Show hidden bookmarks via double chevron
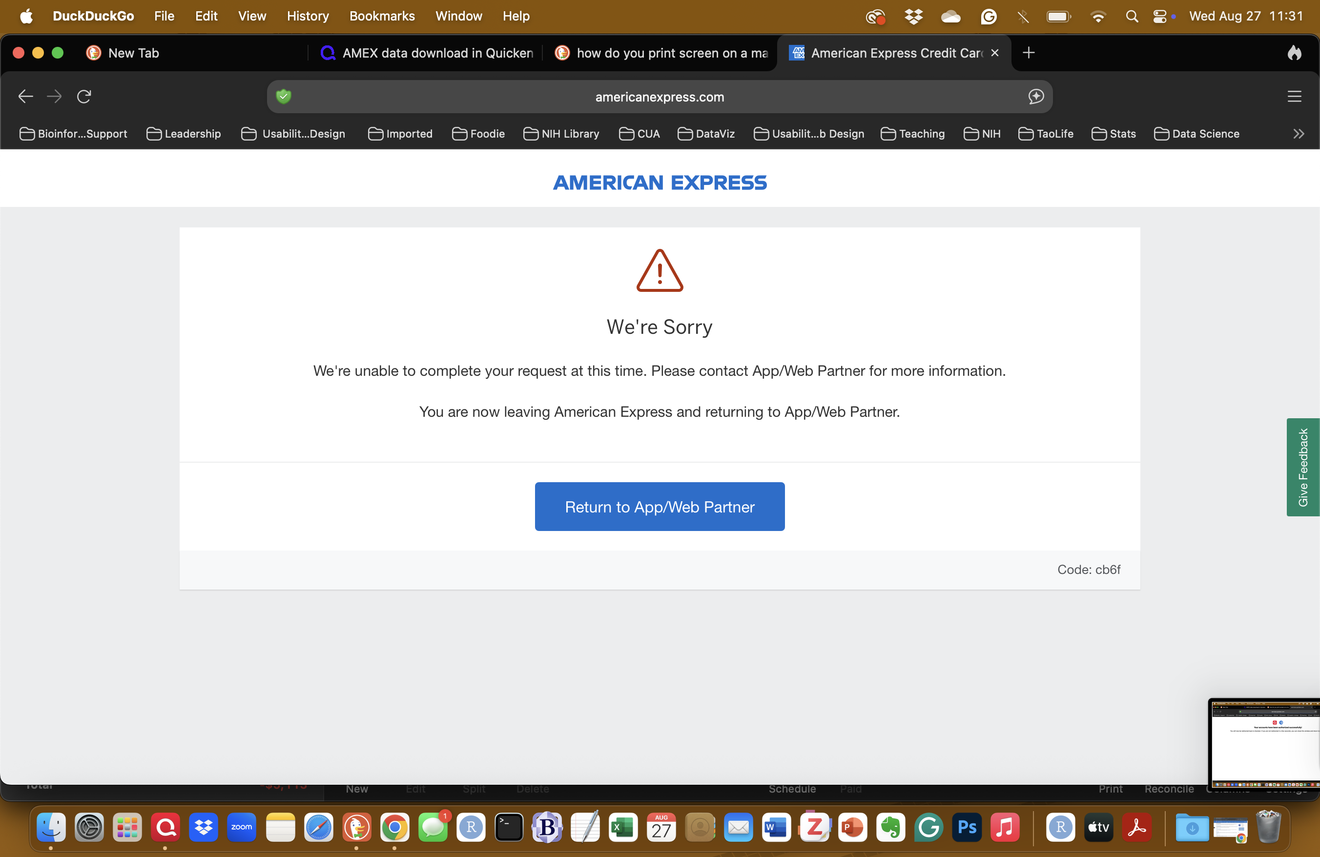The image size is (1320, 857). (1299, 134)
